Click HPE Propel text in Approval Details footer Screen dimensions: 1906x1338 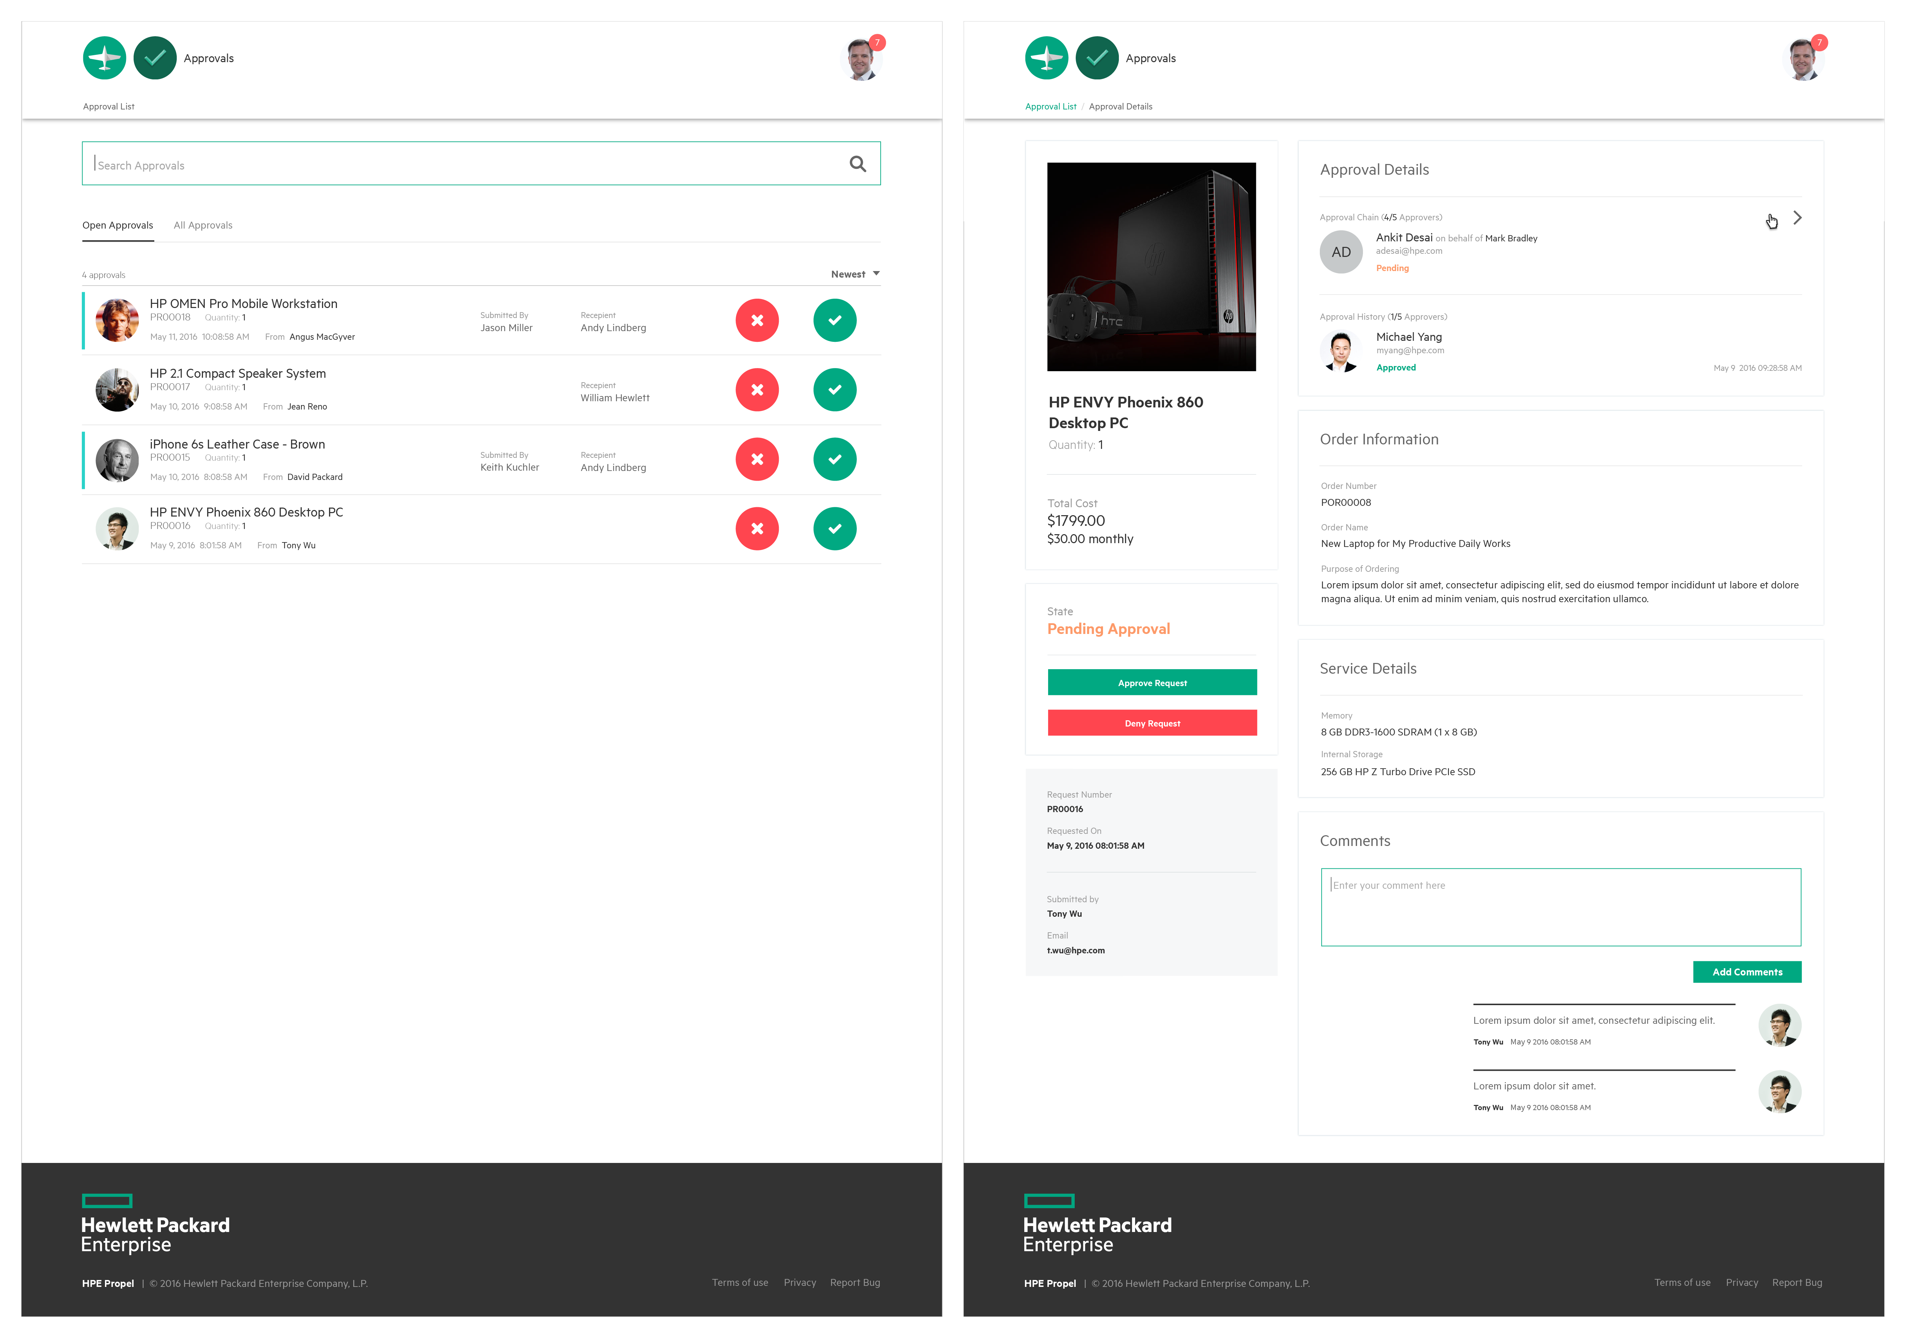click(x=1050, y=1284)
